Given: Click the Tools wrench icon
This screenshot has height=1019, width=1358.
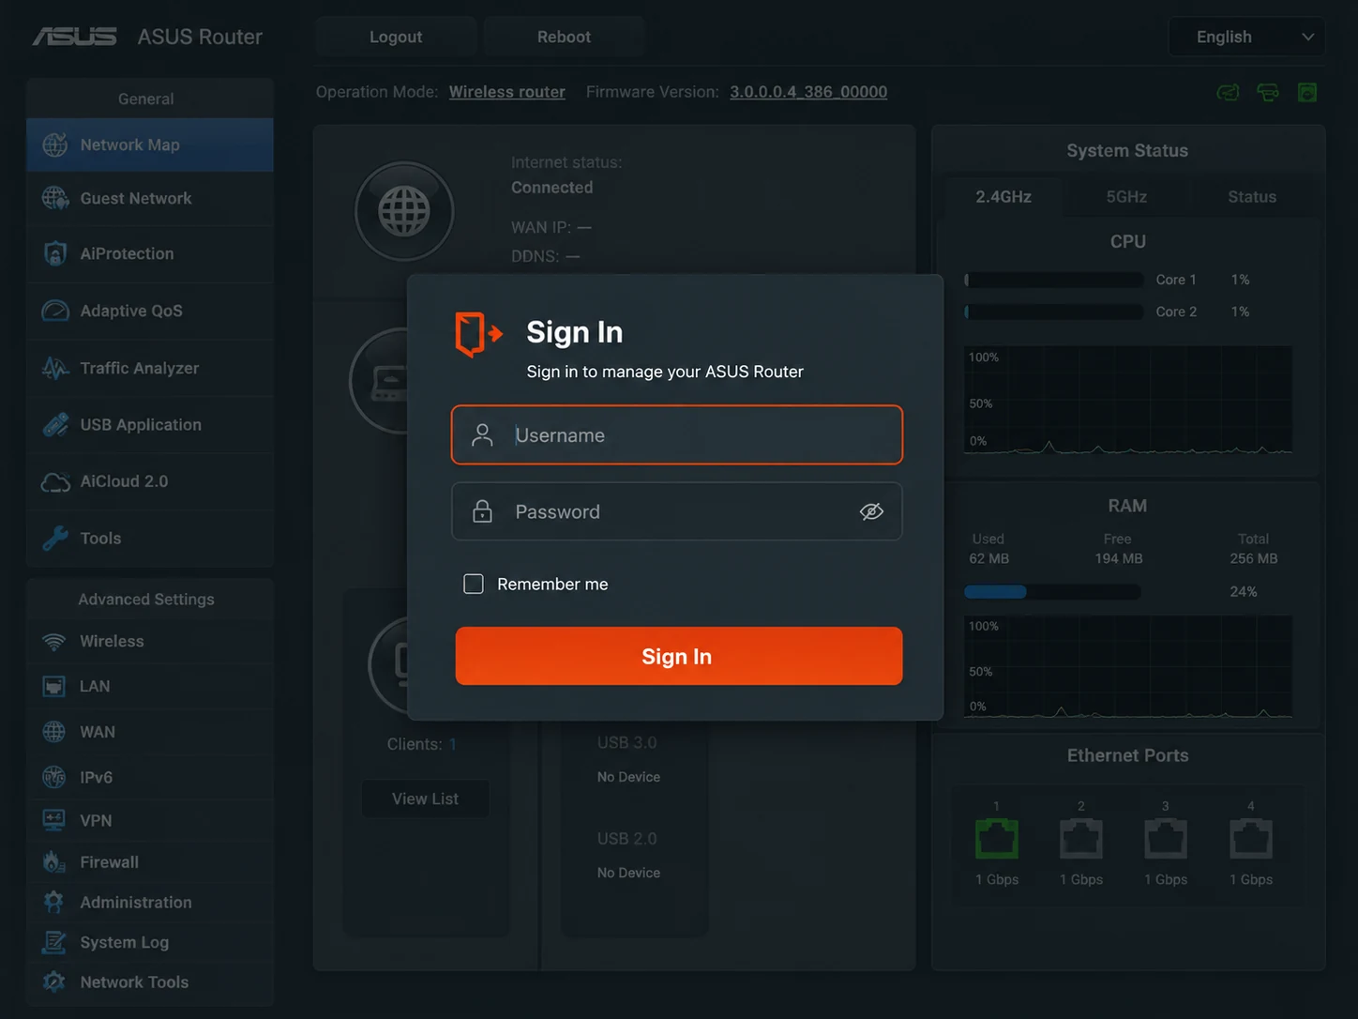Looking at the screenshot, I should point(55,538).
